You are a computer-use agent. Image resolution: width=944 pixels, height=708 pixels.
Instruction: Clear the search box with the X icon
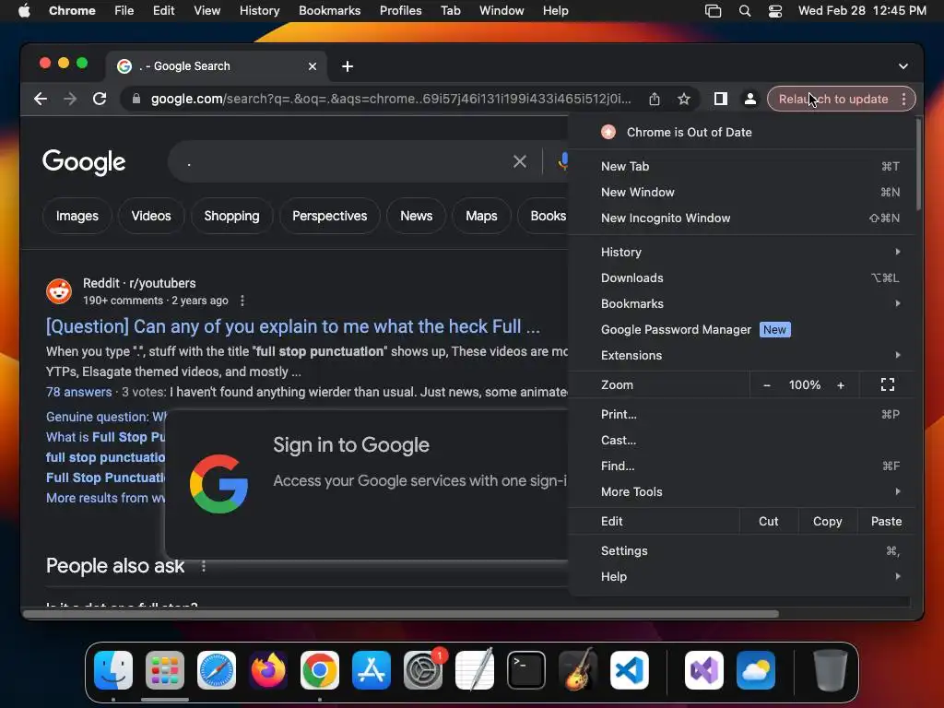[520, 161]
